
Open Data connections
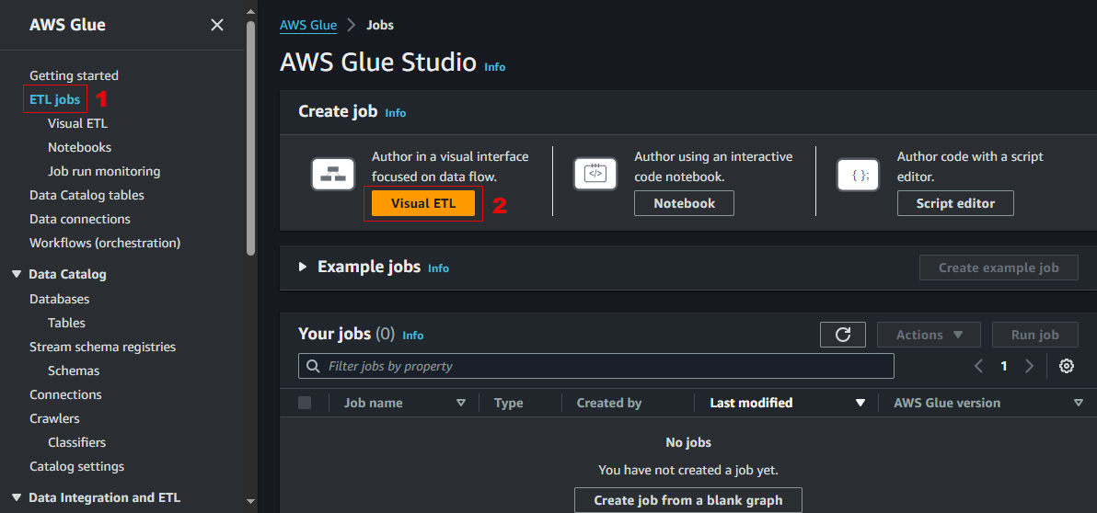80,219
